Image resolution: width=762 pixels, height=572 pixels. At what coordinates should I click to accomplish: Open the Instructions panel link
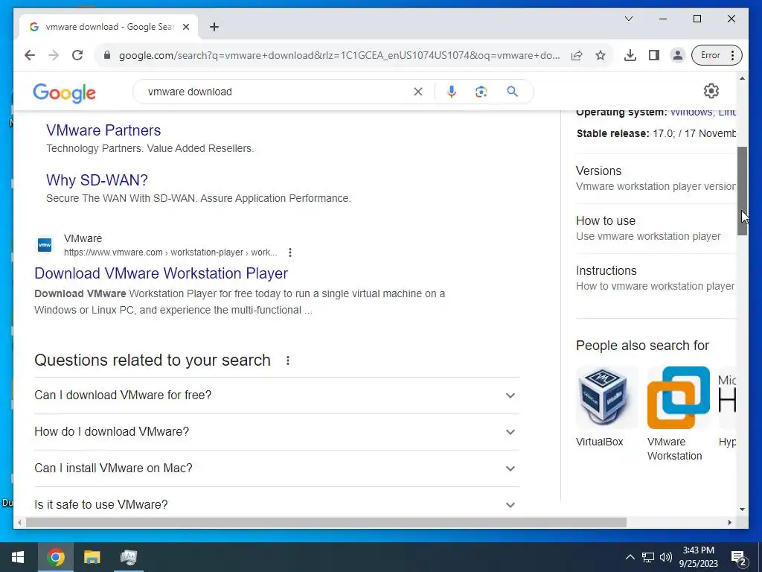click(606, 271)
